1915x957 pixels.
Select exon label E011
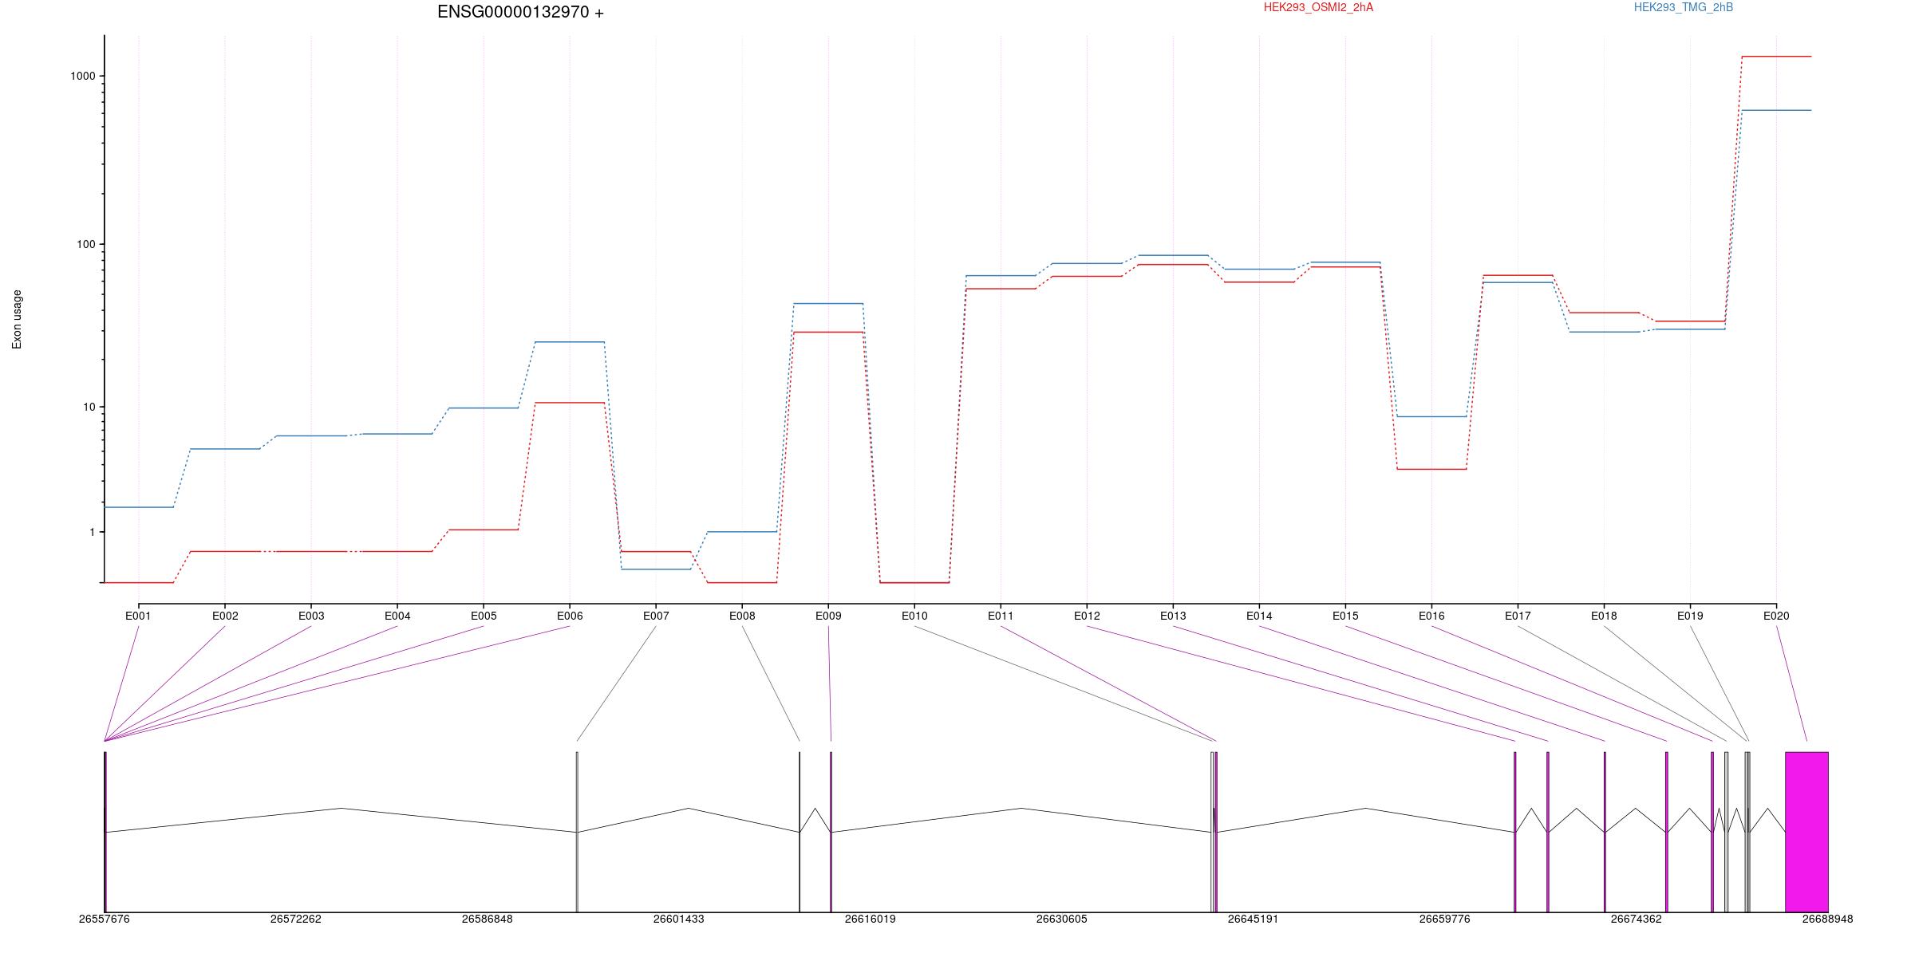point(1001,616)
